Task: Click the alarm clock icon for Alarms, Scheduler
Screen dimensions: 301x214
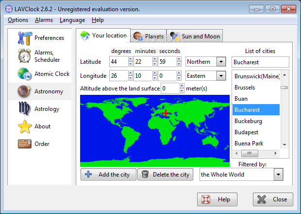Action: click(24, 56)
